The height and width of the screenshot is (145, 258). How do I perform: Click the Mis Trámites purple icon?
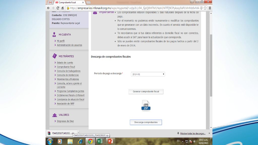[x=55, y=56]
